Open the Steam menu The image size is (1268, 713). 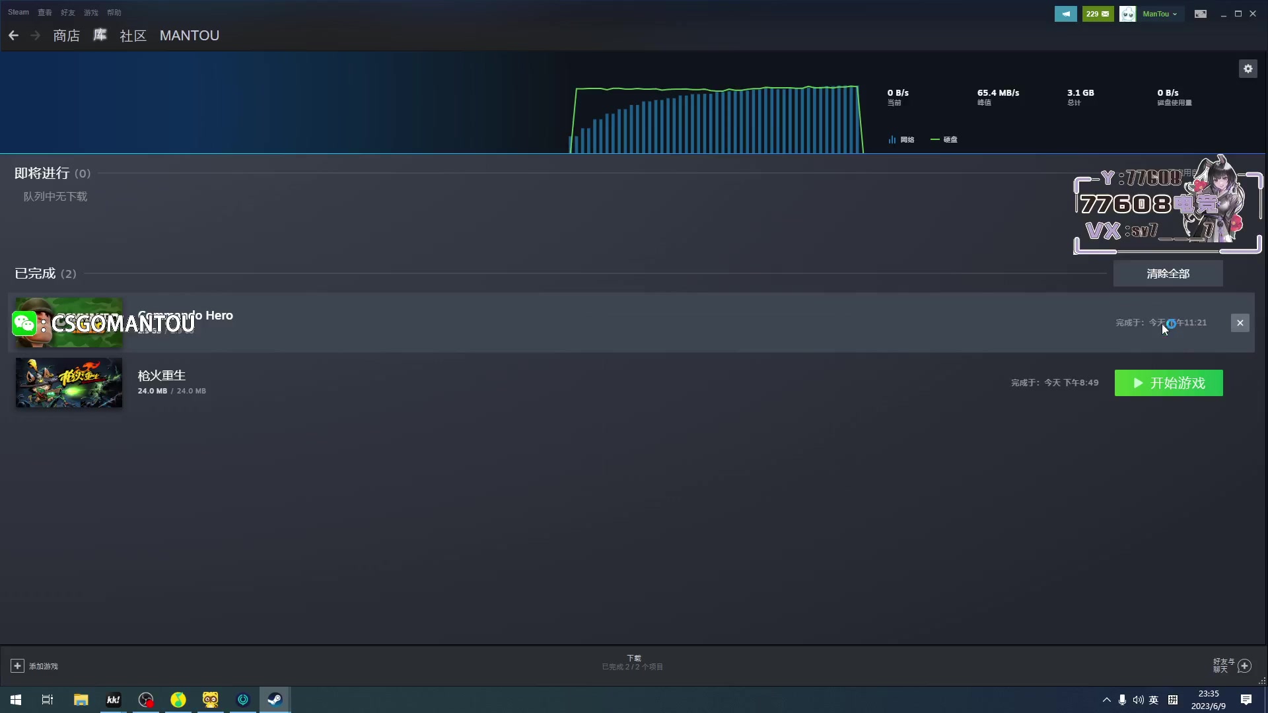(x=18, y=13)
